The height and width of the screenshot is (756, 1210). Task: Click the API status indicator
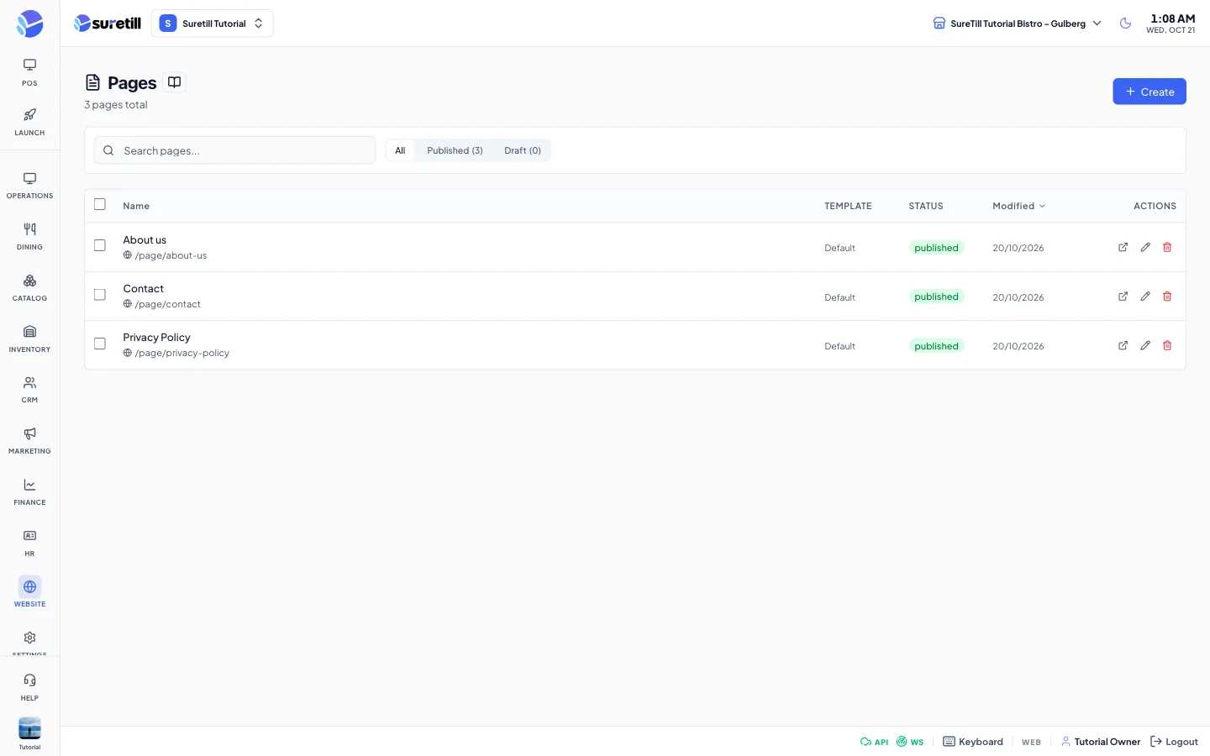click(x=874, y=742)
